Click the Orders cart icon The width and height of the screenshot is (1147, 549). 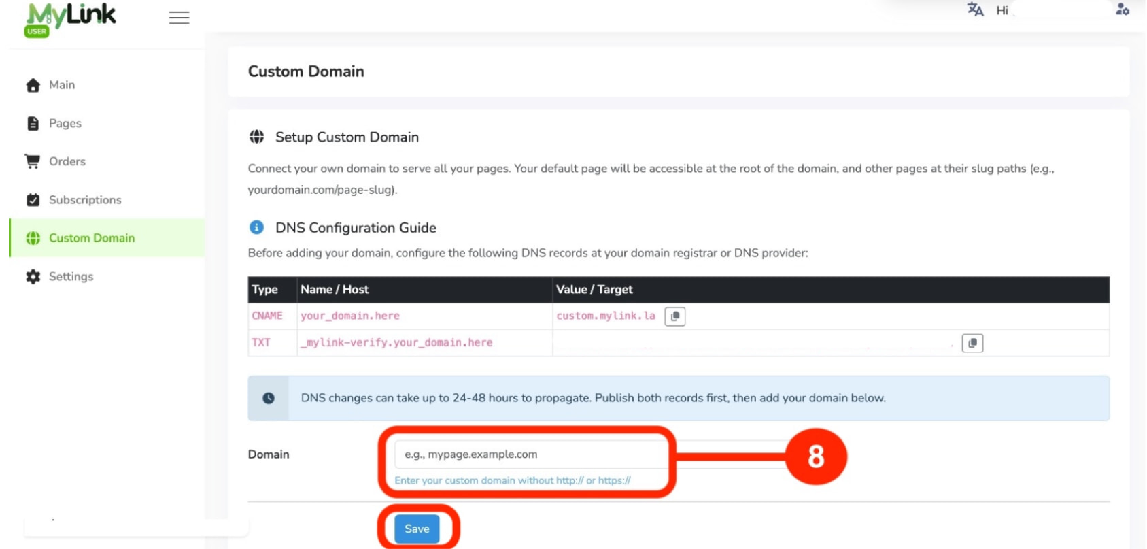point(33,161)
